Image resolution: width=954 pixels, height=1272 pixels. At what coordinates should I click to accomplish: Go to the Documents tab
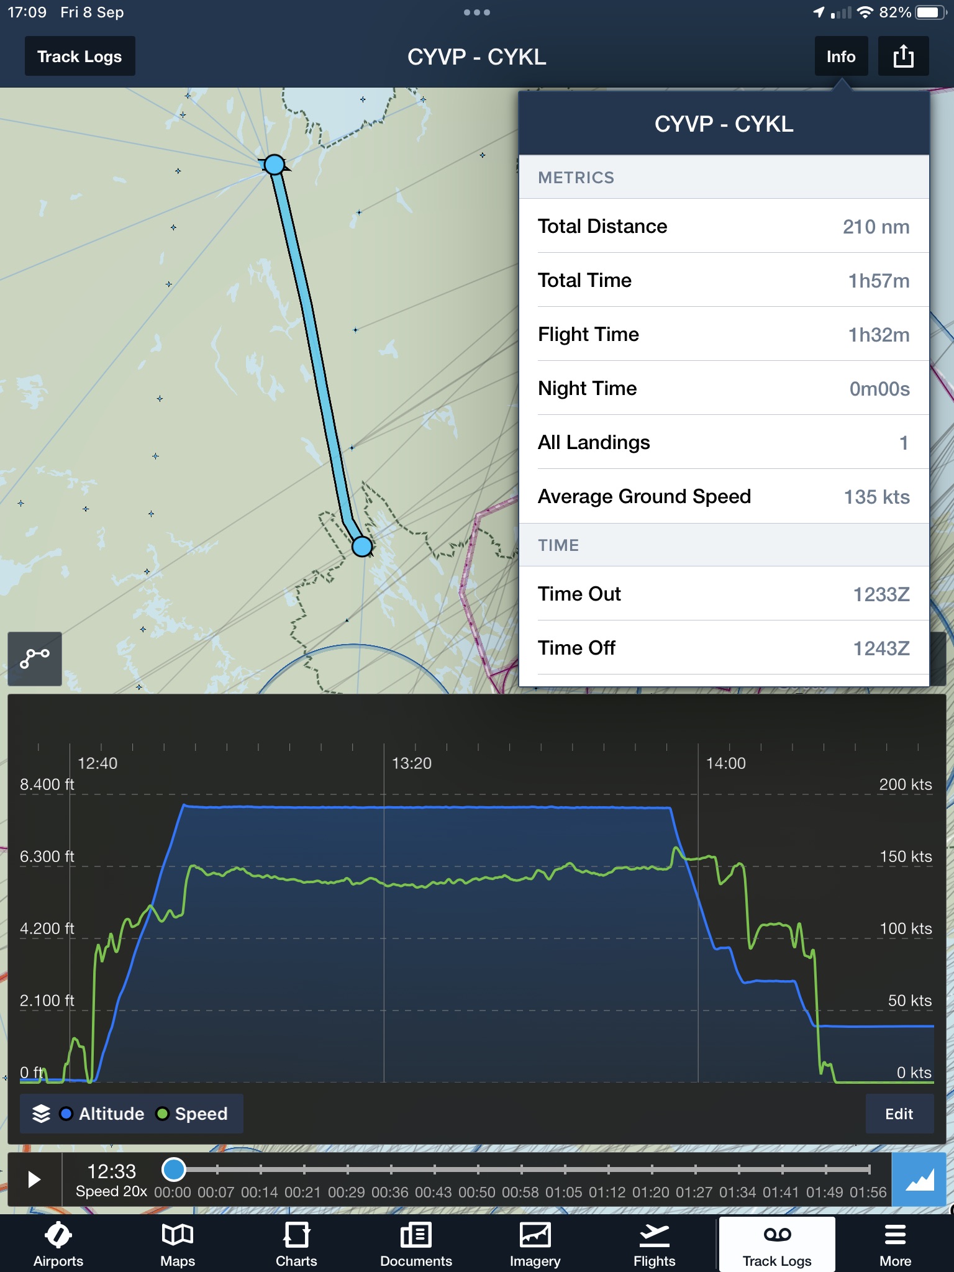click(x=416, y=1244)
